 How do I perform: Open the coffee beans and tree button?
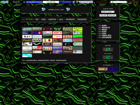pyautogui.click(x=27, y=37)
